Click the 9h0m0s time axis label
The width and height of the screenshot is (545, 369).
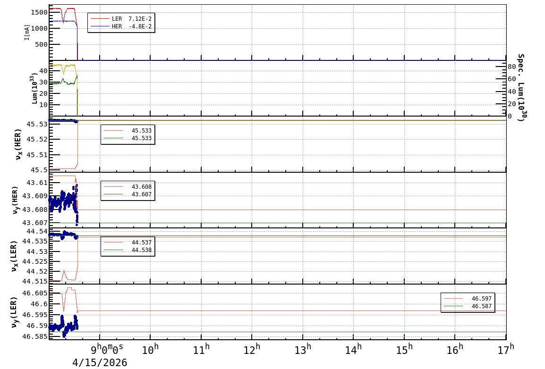(x=107, y=349)
